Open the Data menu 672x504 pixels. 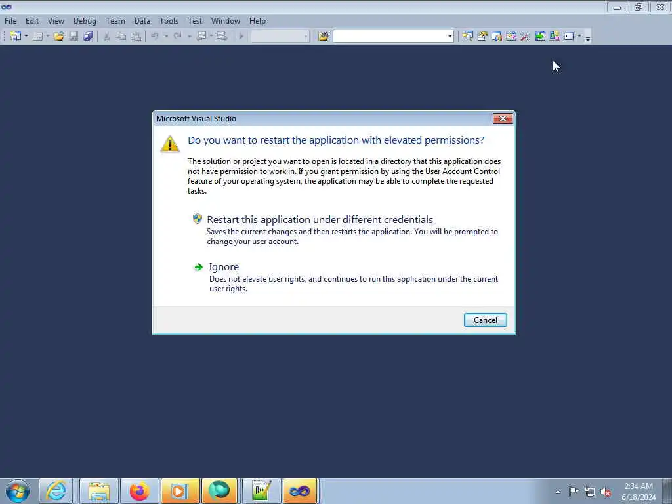(142, 21)
